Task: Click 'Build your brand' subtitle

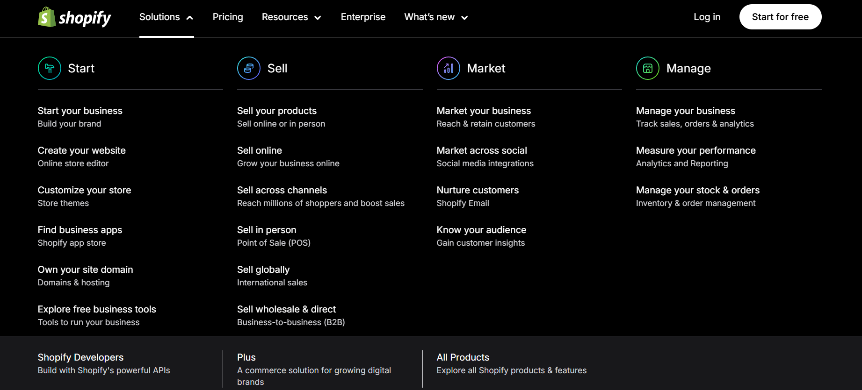Action: click(69, 124)
